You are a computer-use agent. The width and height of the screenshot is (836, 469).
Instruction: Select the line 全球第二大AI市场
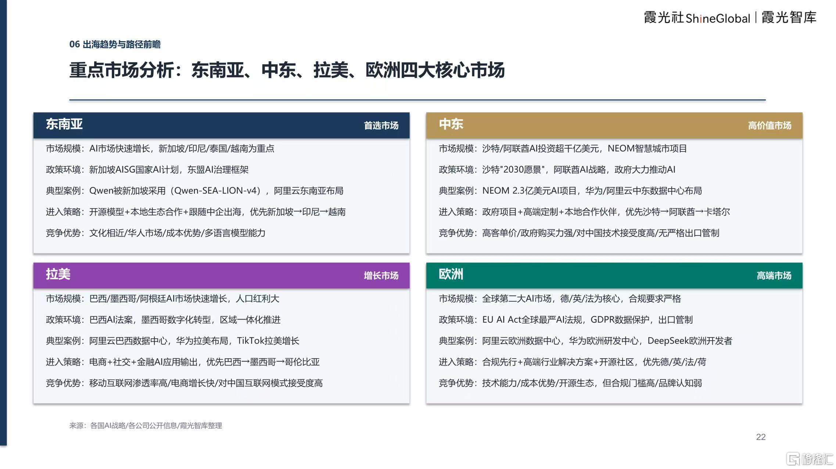(x=560, y=298)
